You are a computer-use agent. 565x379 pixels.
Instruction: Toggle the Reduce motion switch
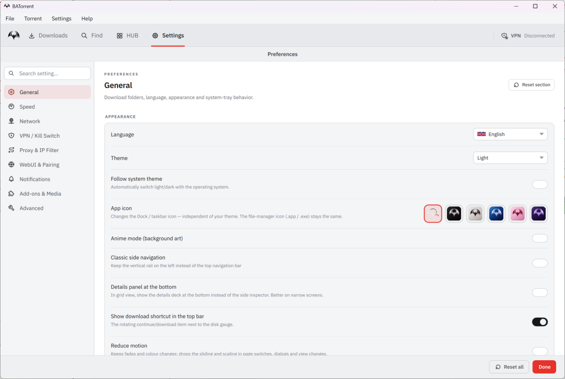point(540,351)
